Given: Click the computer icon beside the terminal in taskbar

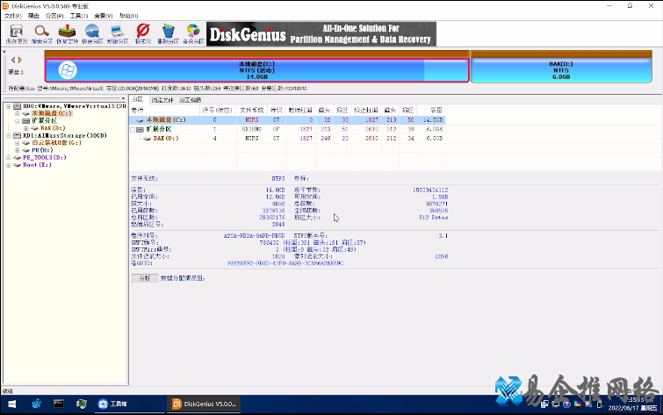Looking at the screenshot, I should 81,404.
